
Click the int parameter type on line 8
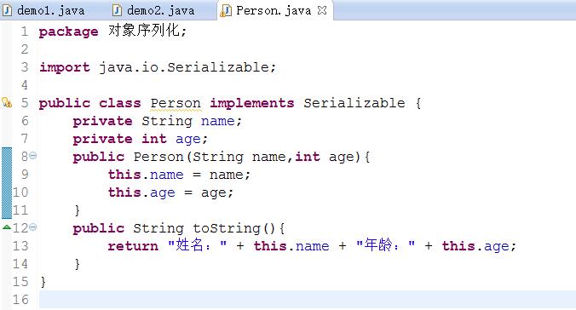[308, 157]
